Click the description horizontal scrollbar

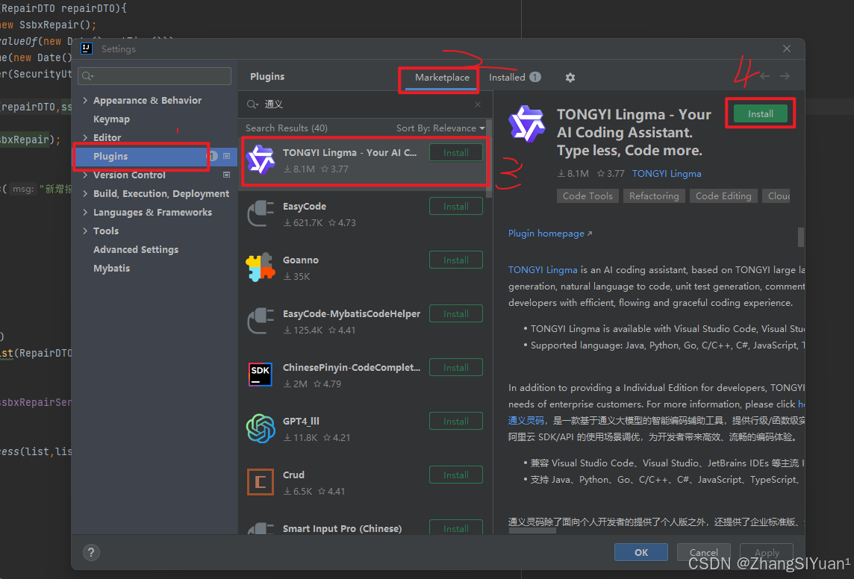click(x=532, y=531)
